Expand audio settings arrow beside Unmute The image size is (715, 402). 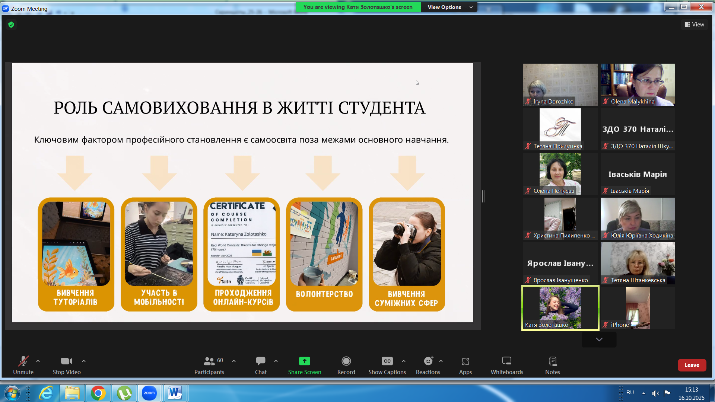[x=38, y=361]
